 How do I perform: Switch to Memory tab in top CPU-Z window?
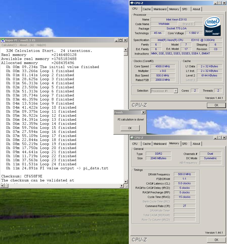(174, 9)
